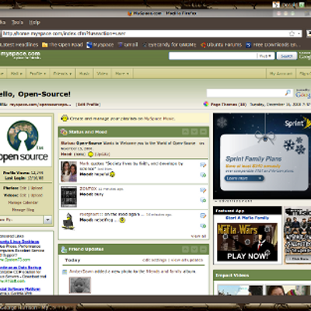The width and height of the screenshot is (311, 311).
Task: Open the new baby photo thumbnail in Friend Updates
Action: [x=80, y=285]
